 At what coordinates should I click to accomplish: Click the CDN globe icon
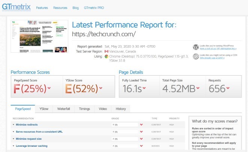[195, 56]
